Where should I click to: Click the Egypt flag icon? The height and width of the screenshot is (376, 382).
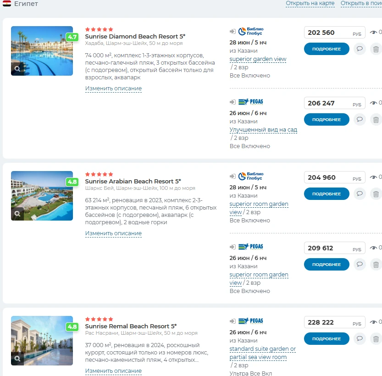coord(7,3)
